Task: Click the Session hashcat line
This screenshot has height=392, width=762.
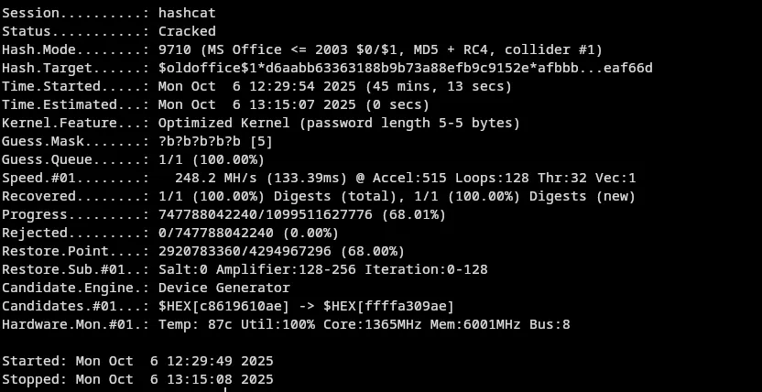Action: [108, 13]
